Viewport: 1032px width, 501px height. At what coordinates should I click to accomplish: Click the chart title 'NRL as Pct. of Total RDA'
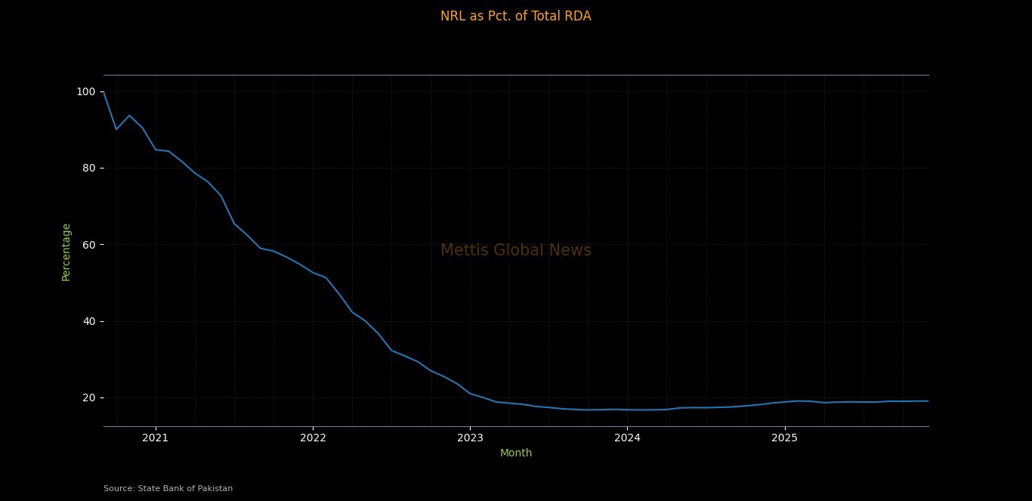(515, 16)
